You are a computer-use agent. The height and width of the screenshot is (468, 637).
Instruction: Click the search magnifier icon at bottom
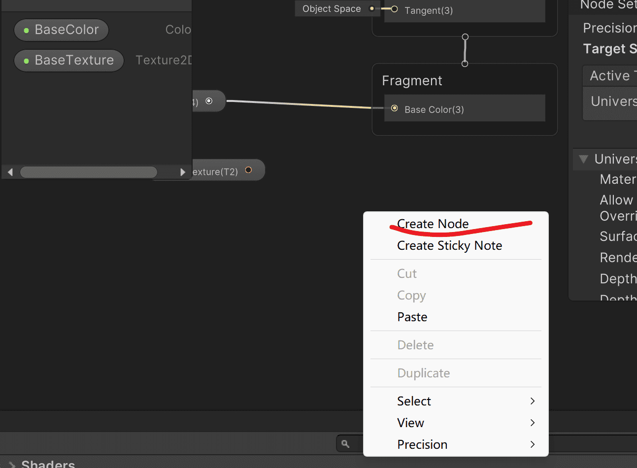coord(345,444)
